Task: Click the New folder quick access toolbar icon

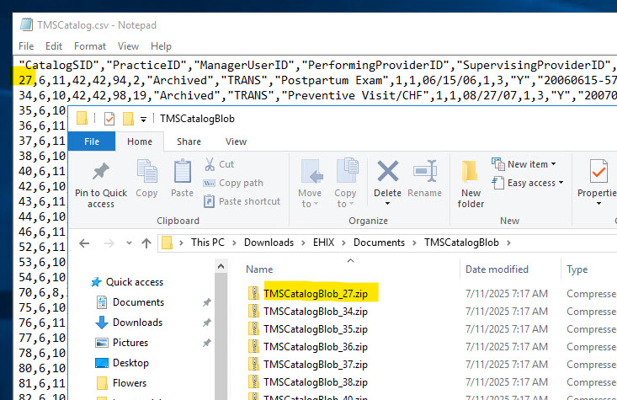Action: tap(128, 119)
